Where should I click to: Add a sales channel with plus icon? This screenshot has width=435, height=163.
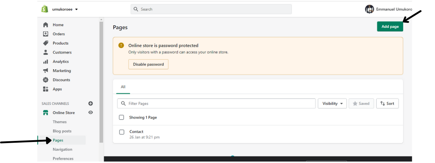tap(91, 104)
